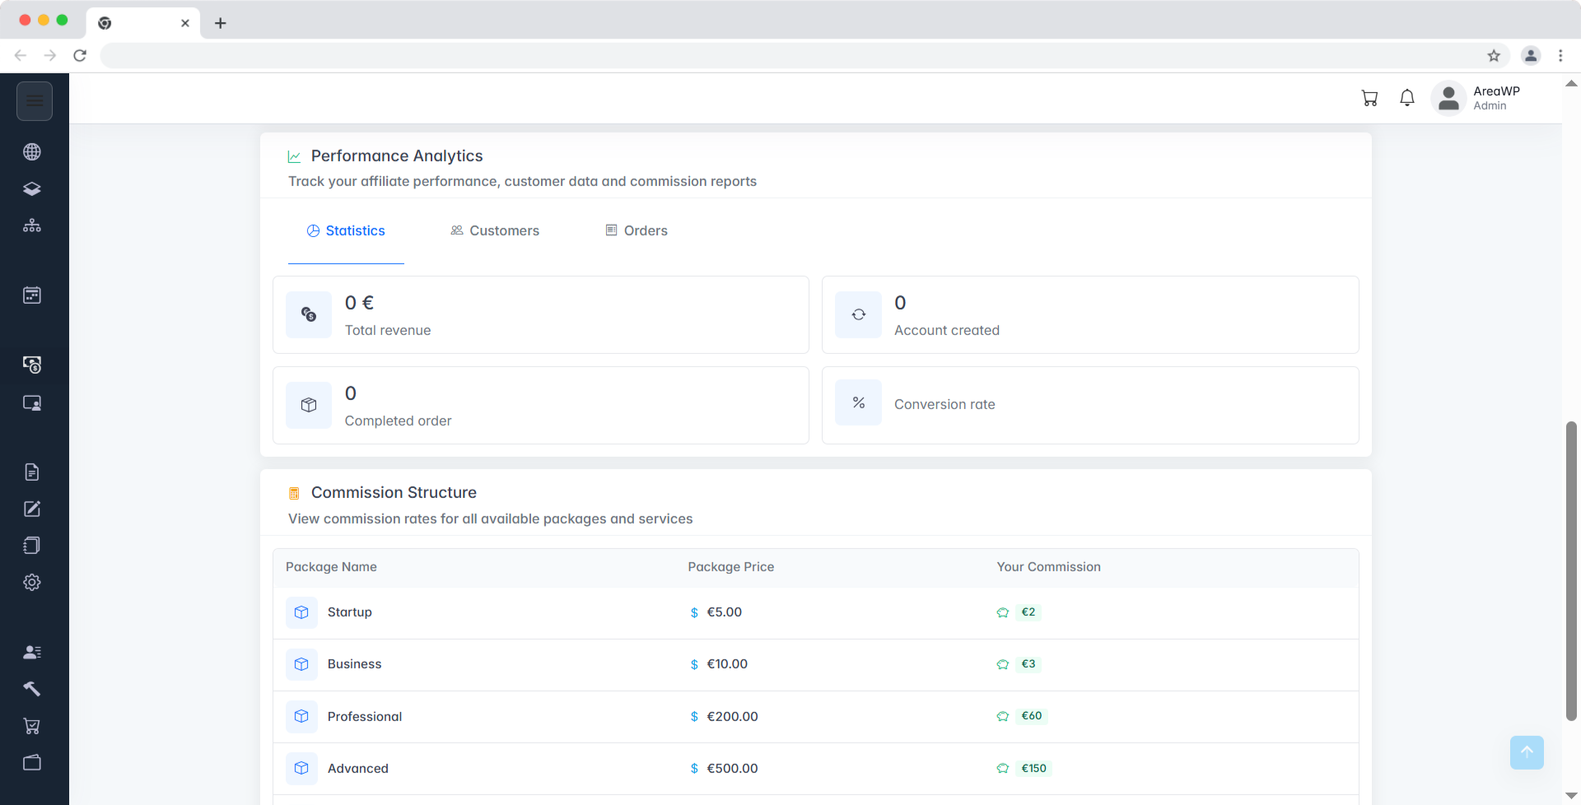Click the shopping cart icon in header
The width and height of the screenshot is (1581, 805).
1369,99
